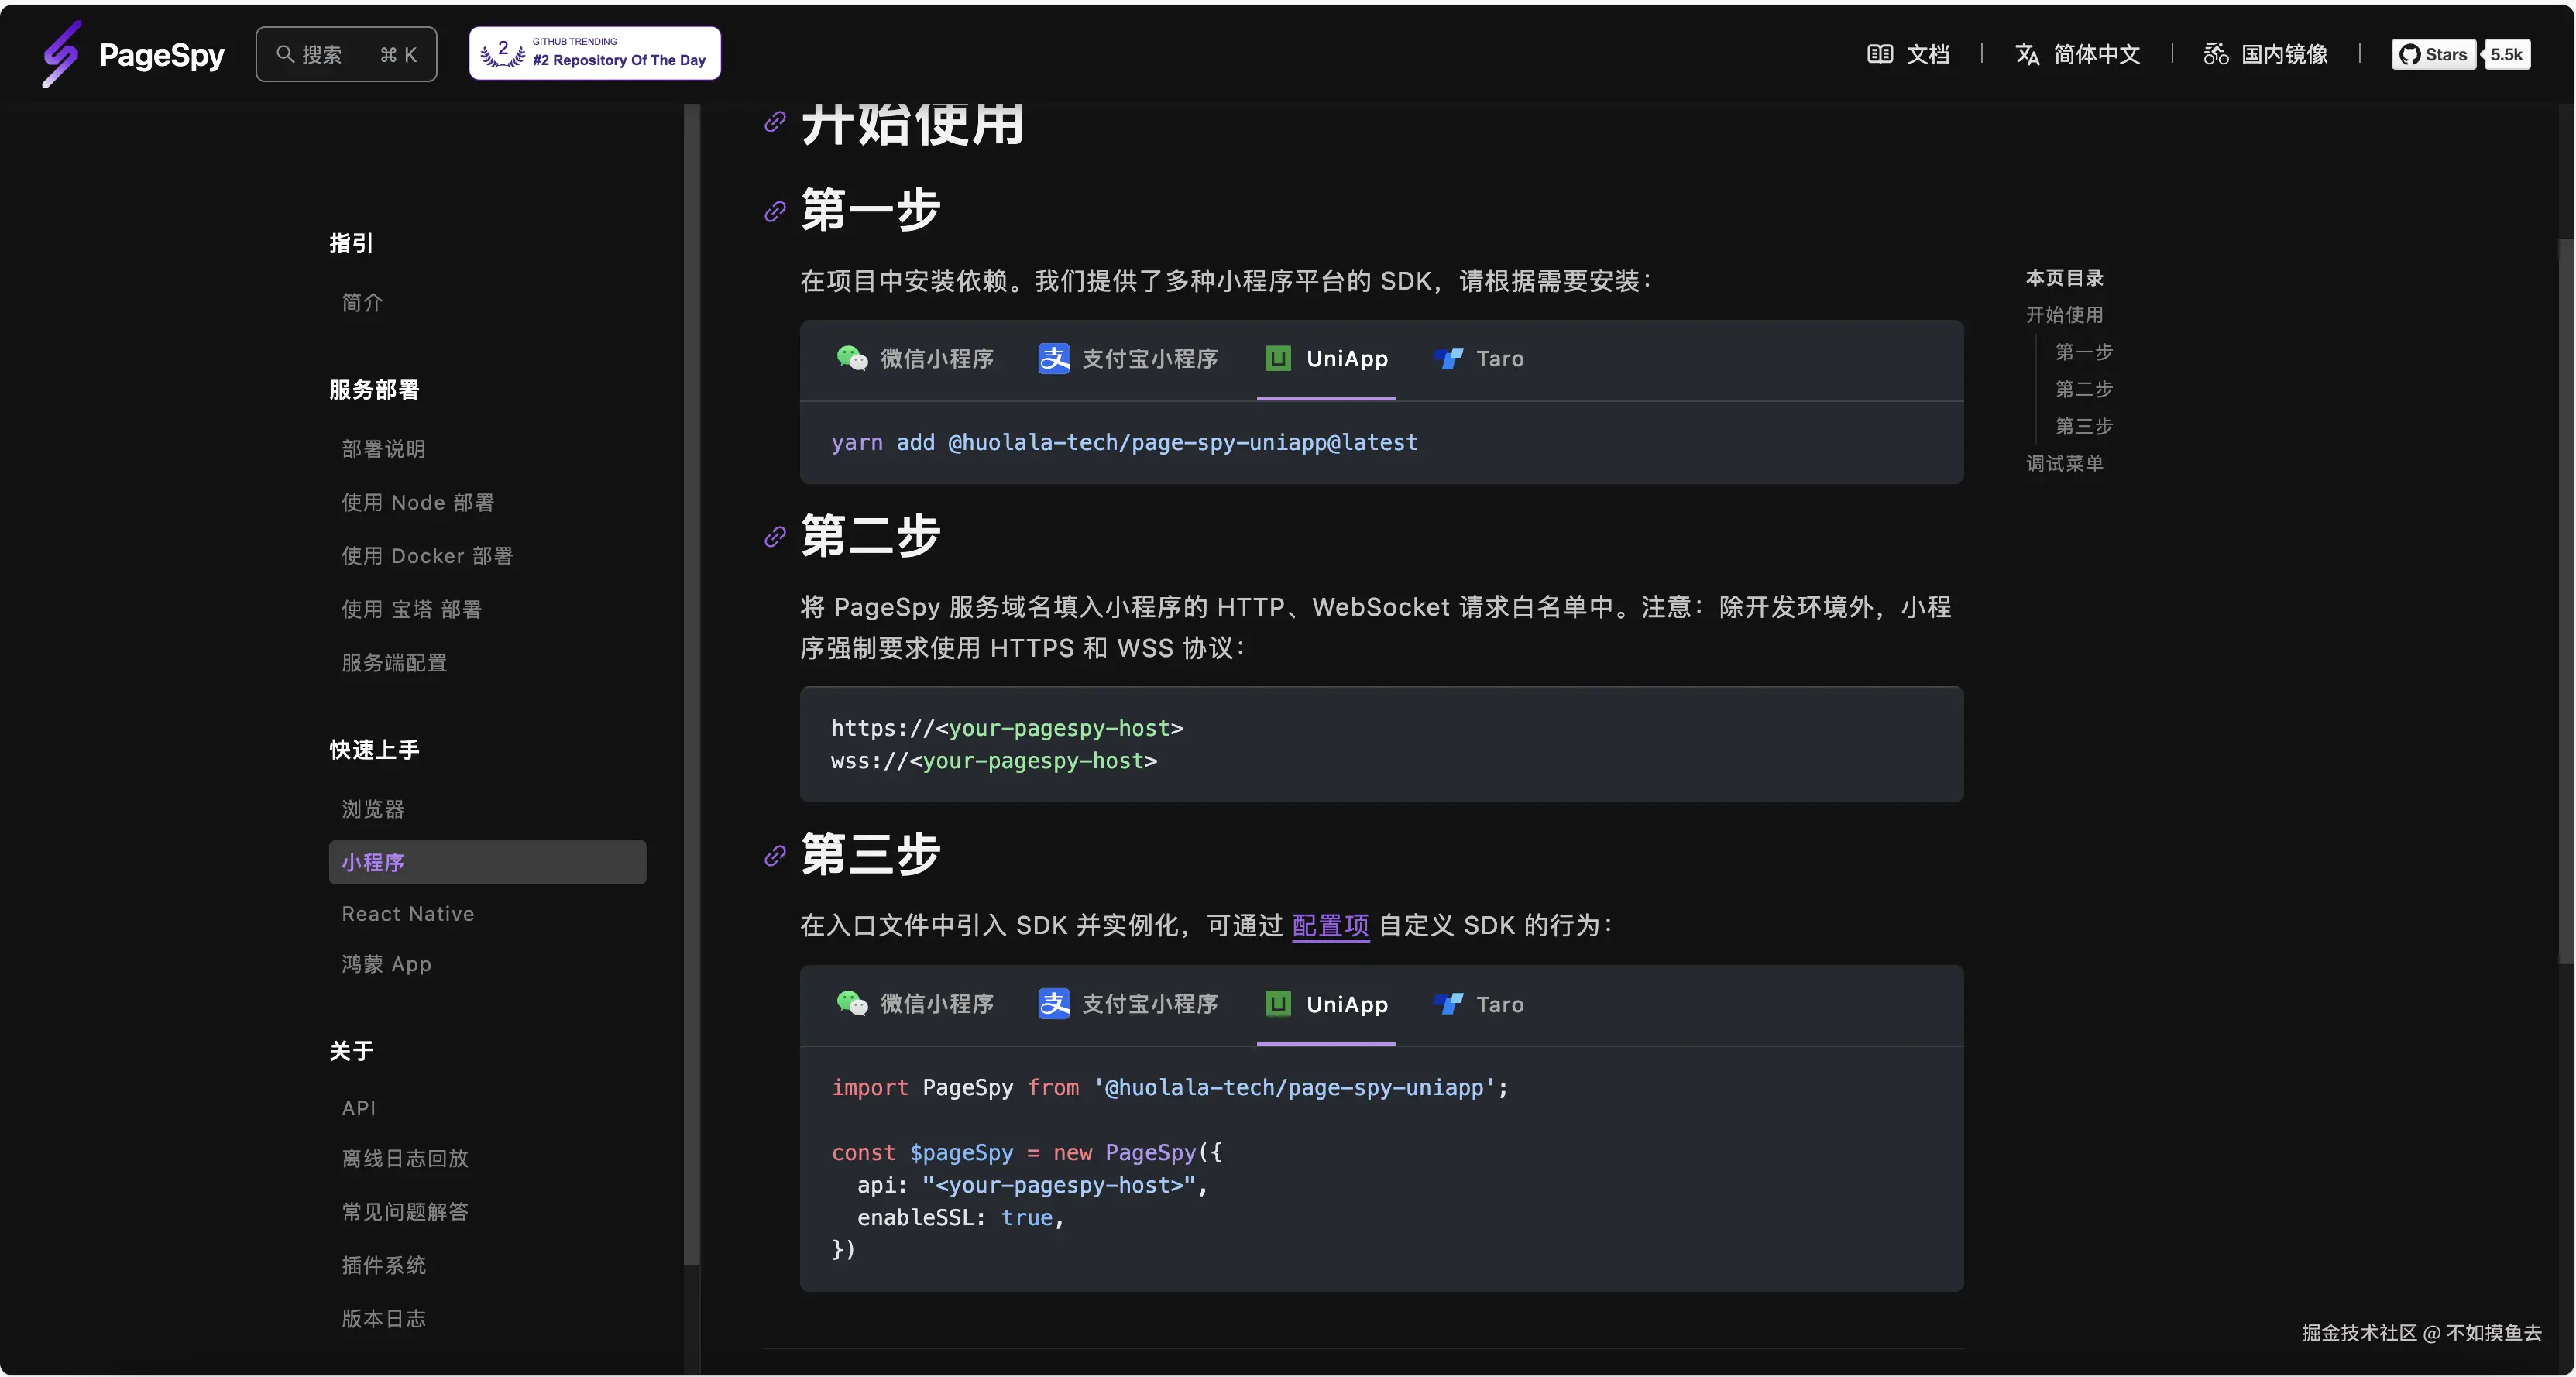This screenshot has height=1377, width=2576.
Task: Open React Native in sidebar
Action: coord(408,914)
